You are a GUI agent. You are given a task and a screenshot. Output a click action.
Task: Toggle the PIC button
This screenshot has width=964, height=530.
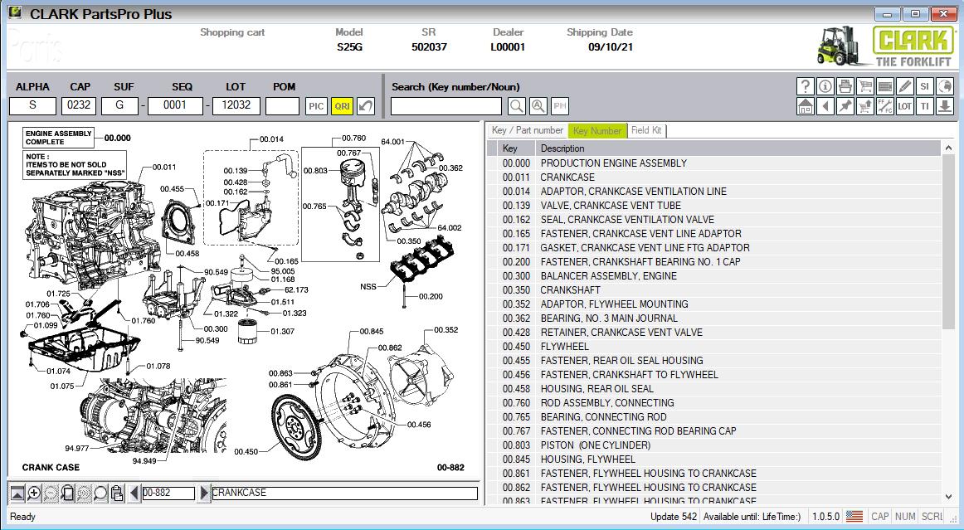(x=316, y=106)
